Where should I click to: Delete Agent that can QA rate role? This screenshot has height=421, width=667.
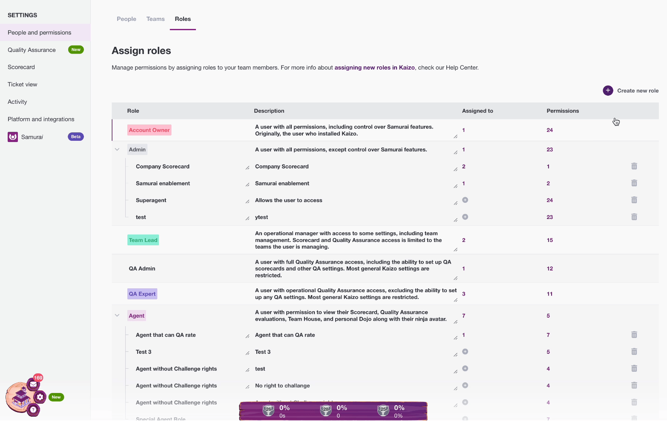tap(634, 335)
